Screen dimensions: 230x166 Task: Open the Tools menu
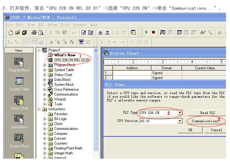[65, 25]
